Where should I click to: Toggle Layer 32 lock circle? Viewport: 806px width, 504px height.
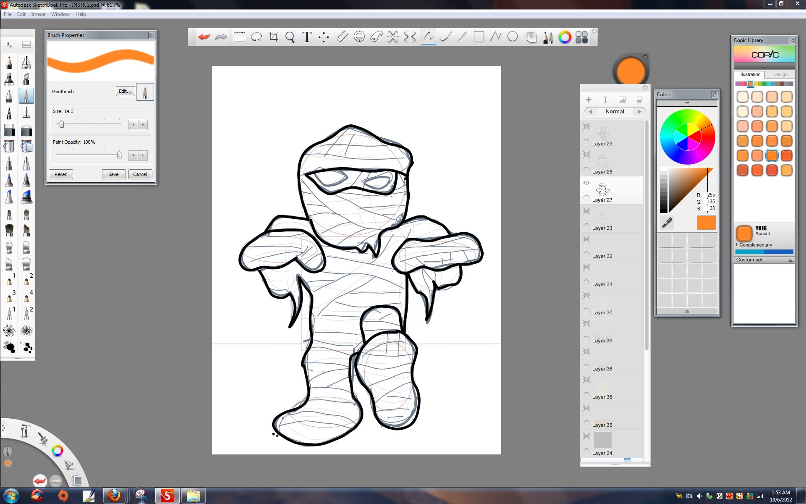coord(586,255)
